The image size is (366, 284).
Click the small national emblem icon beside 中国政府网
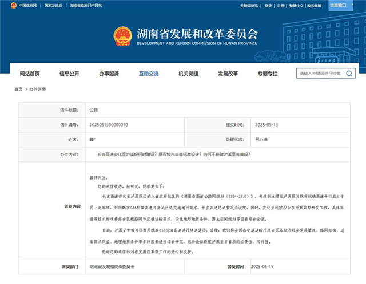click(14, 5)
